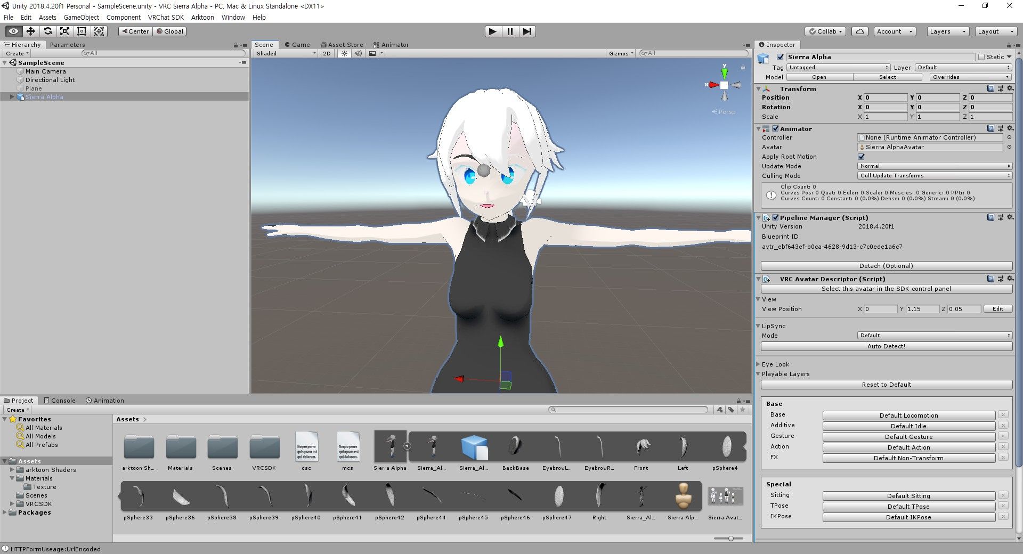This screenshot has height=554, width=1023.
Task: Click the Project search field
Action: (628, 410)
